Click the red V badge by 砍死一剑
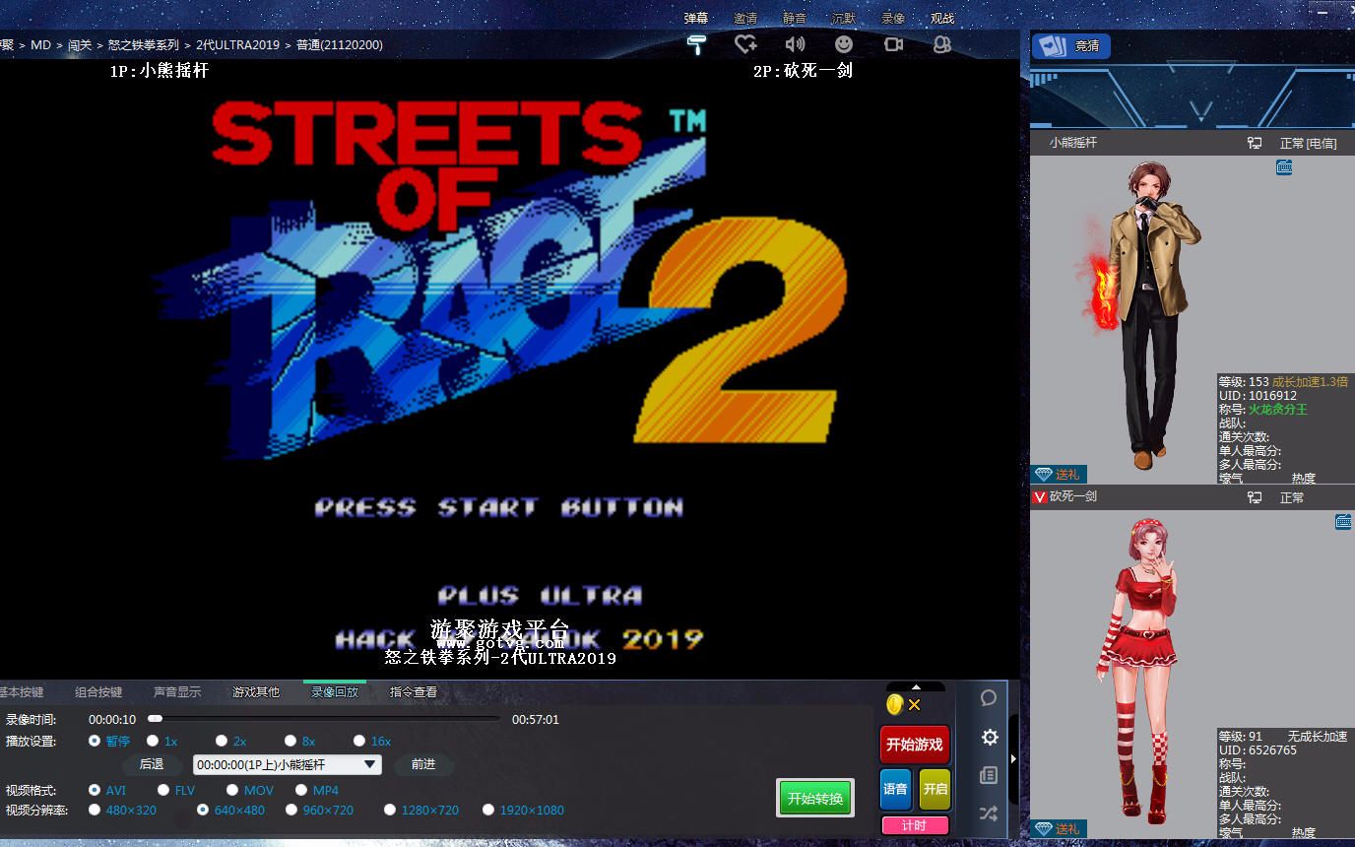1355x847 pixels. click(1039, 497)
